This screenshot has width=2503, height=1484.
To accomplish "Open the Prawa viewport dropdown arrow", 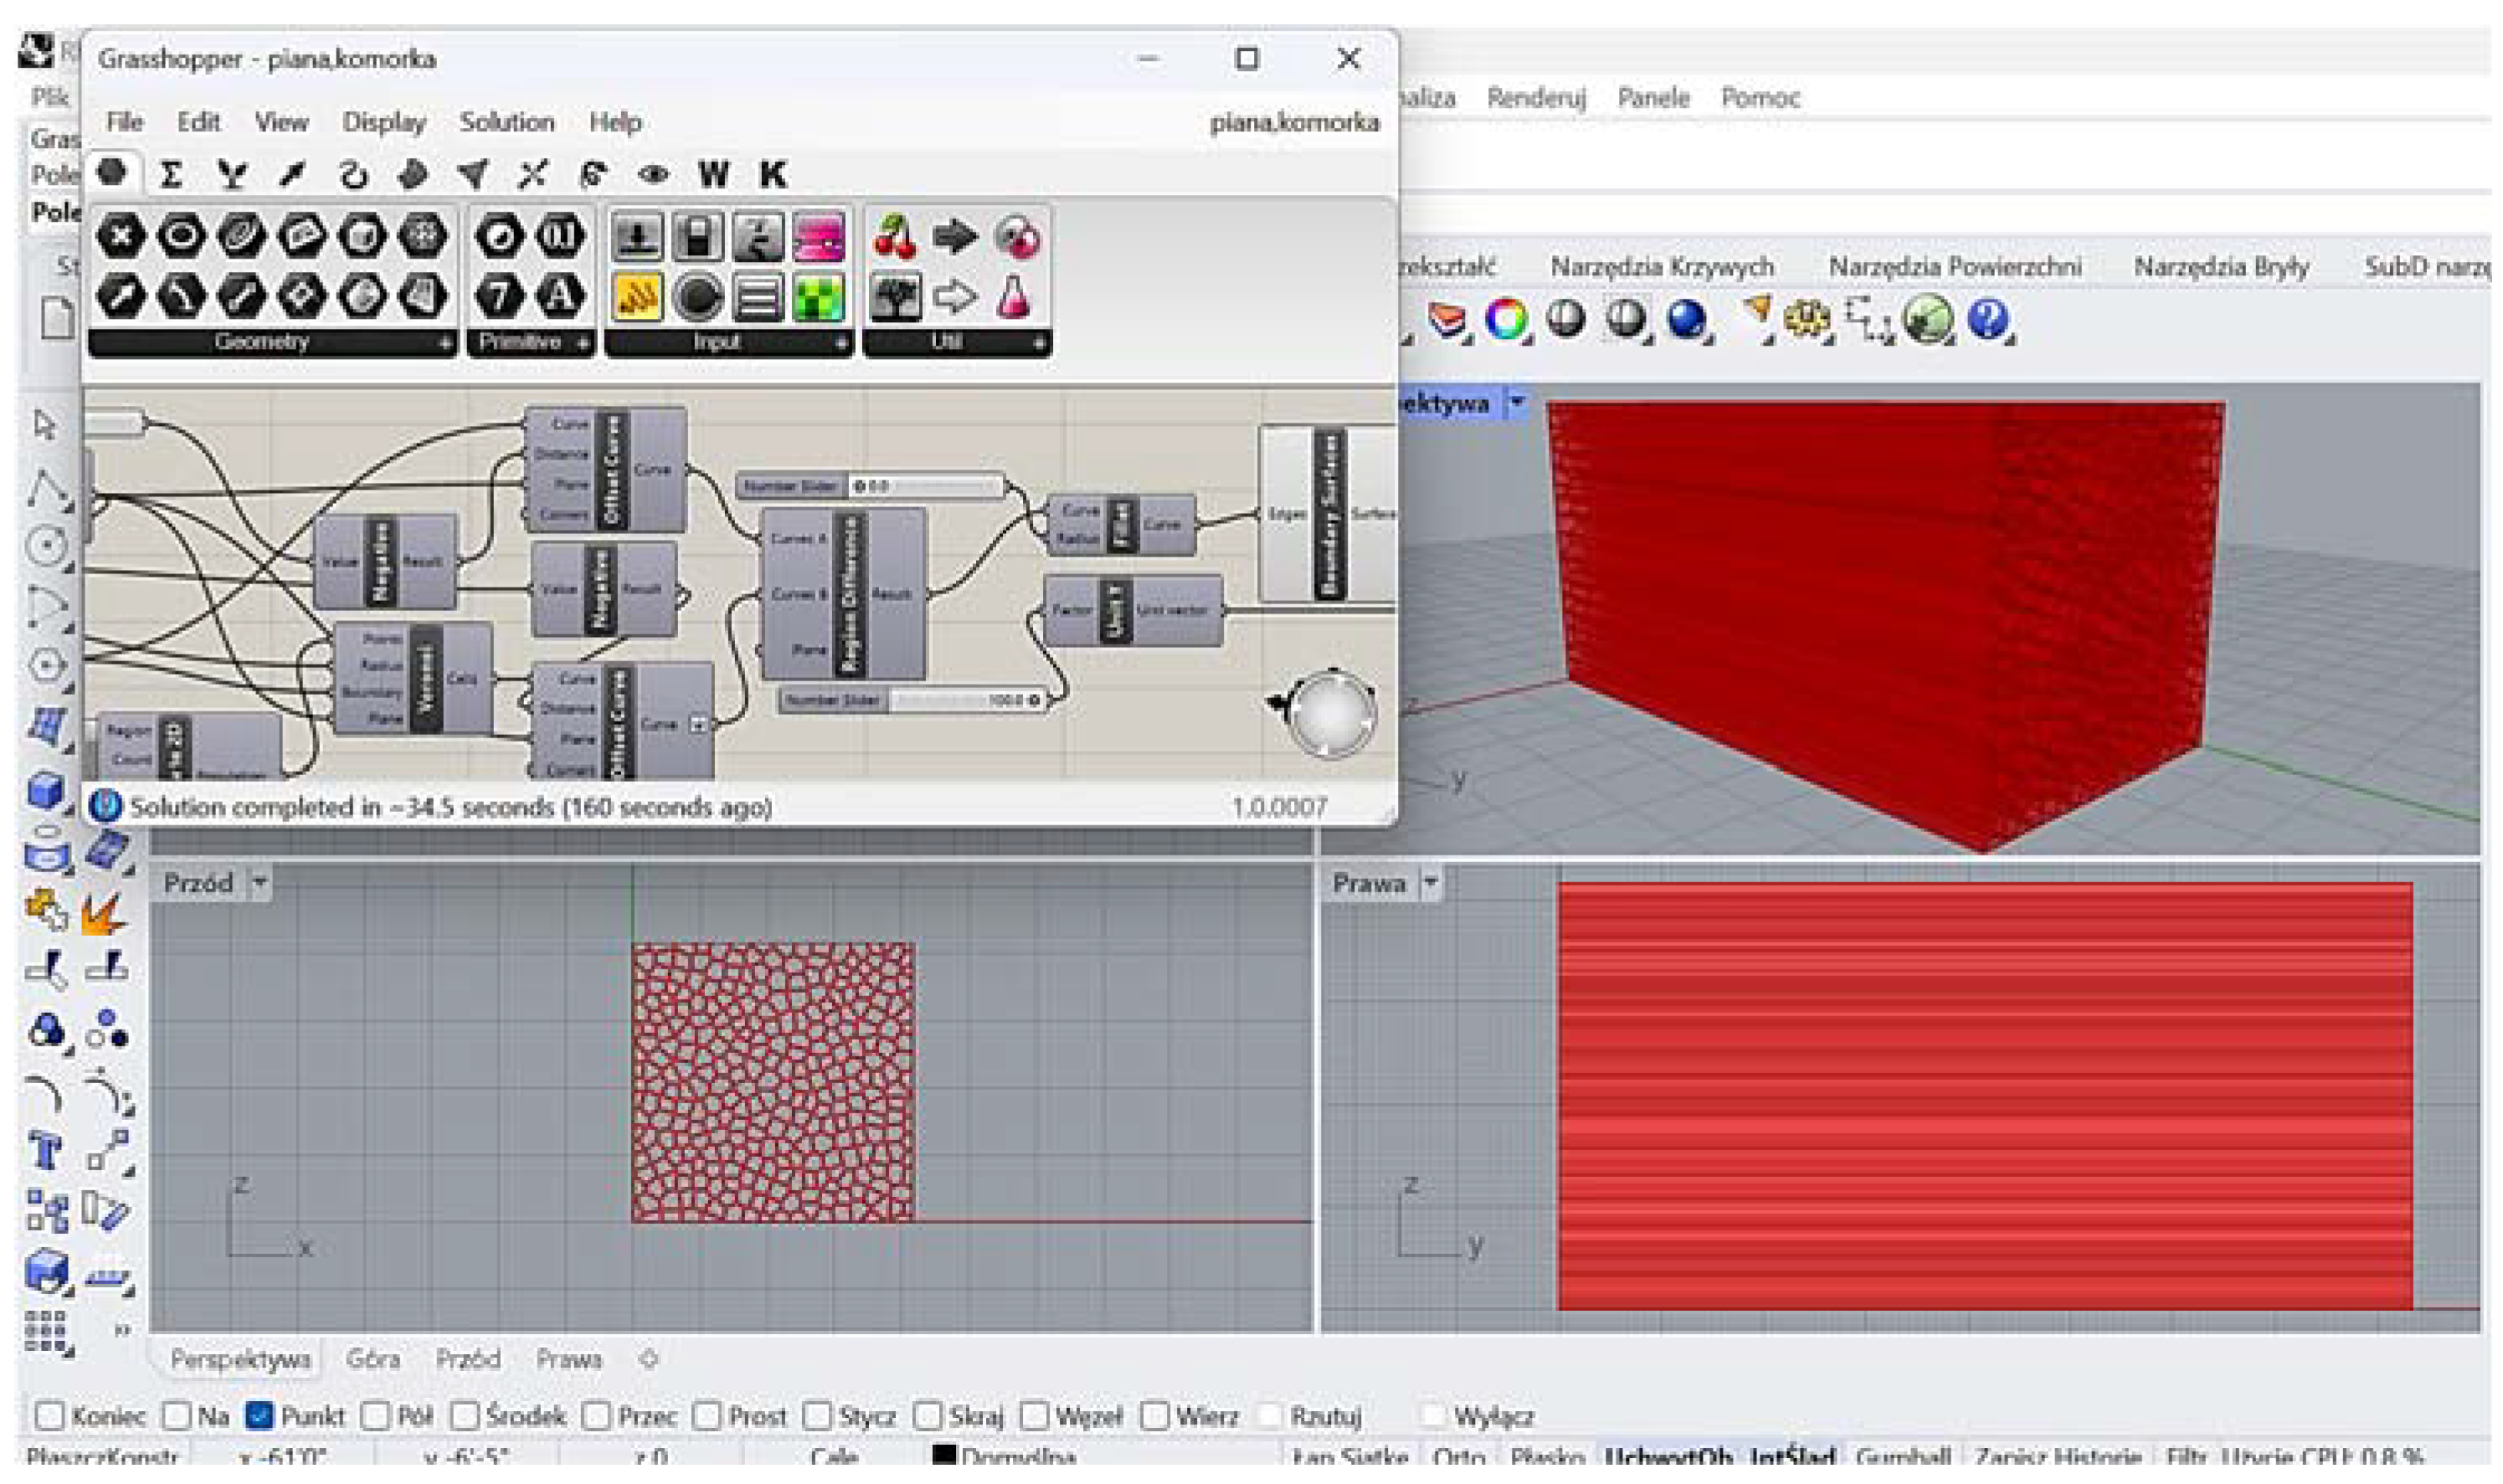I will 1431,883.
